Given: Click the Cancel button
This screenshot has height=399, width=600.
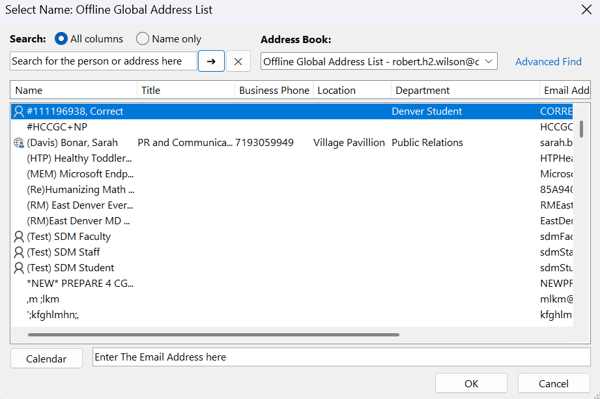Looking at the screenshot, I should coord(554,383).
